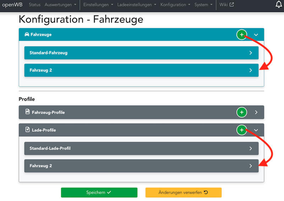Expand Fahrzeug 2 under Fahrzeuge
Viewport: 284px width, 201px height.
coord(251,70)
